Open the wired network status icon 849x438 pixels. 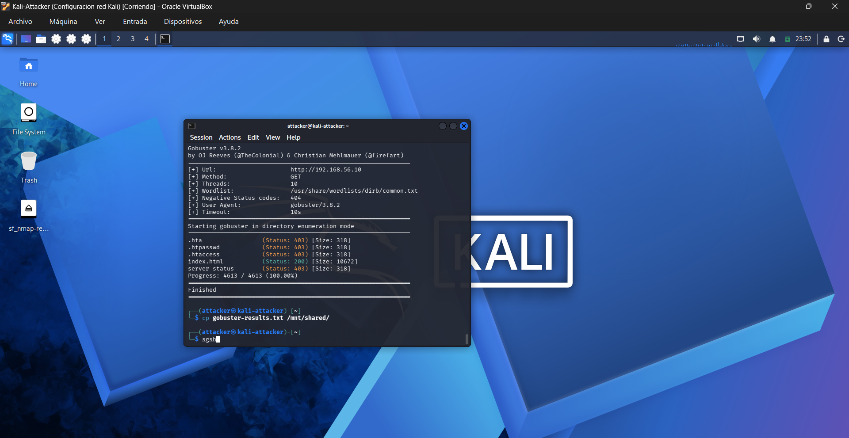pyautogui.click(x=740, y=39)
